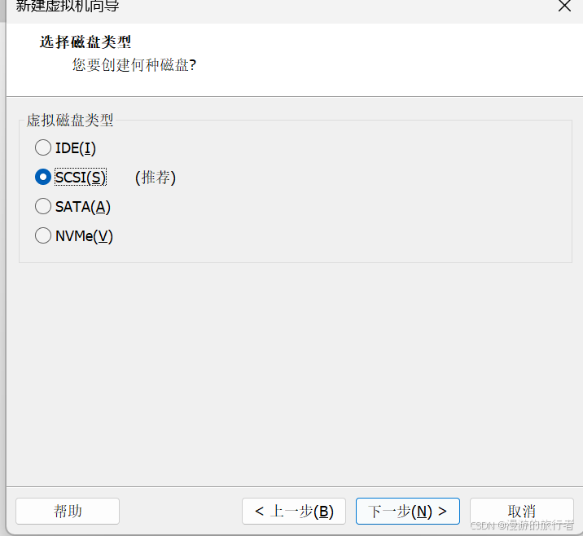583x536 pixels.
Task: Open help with the 帮助 button
Action: (x=68, y=511)
